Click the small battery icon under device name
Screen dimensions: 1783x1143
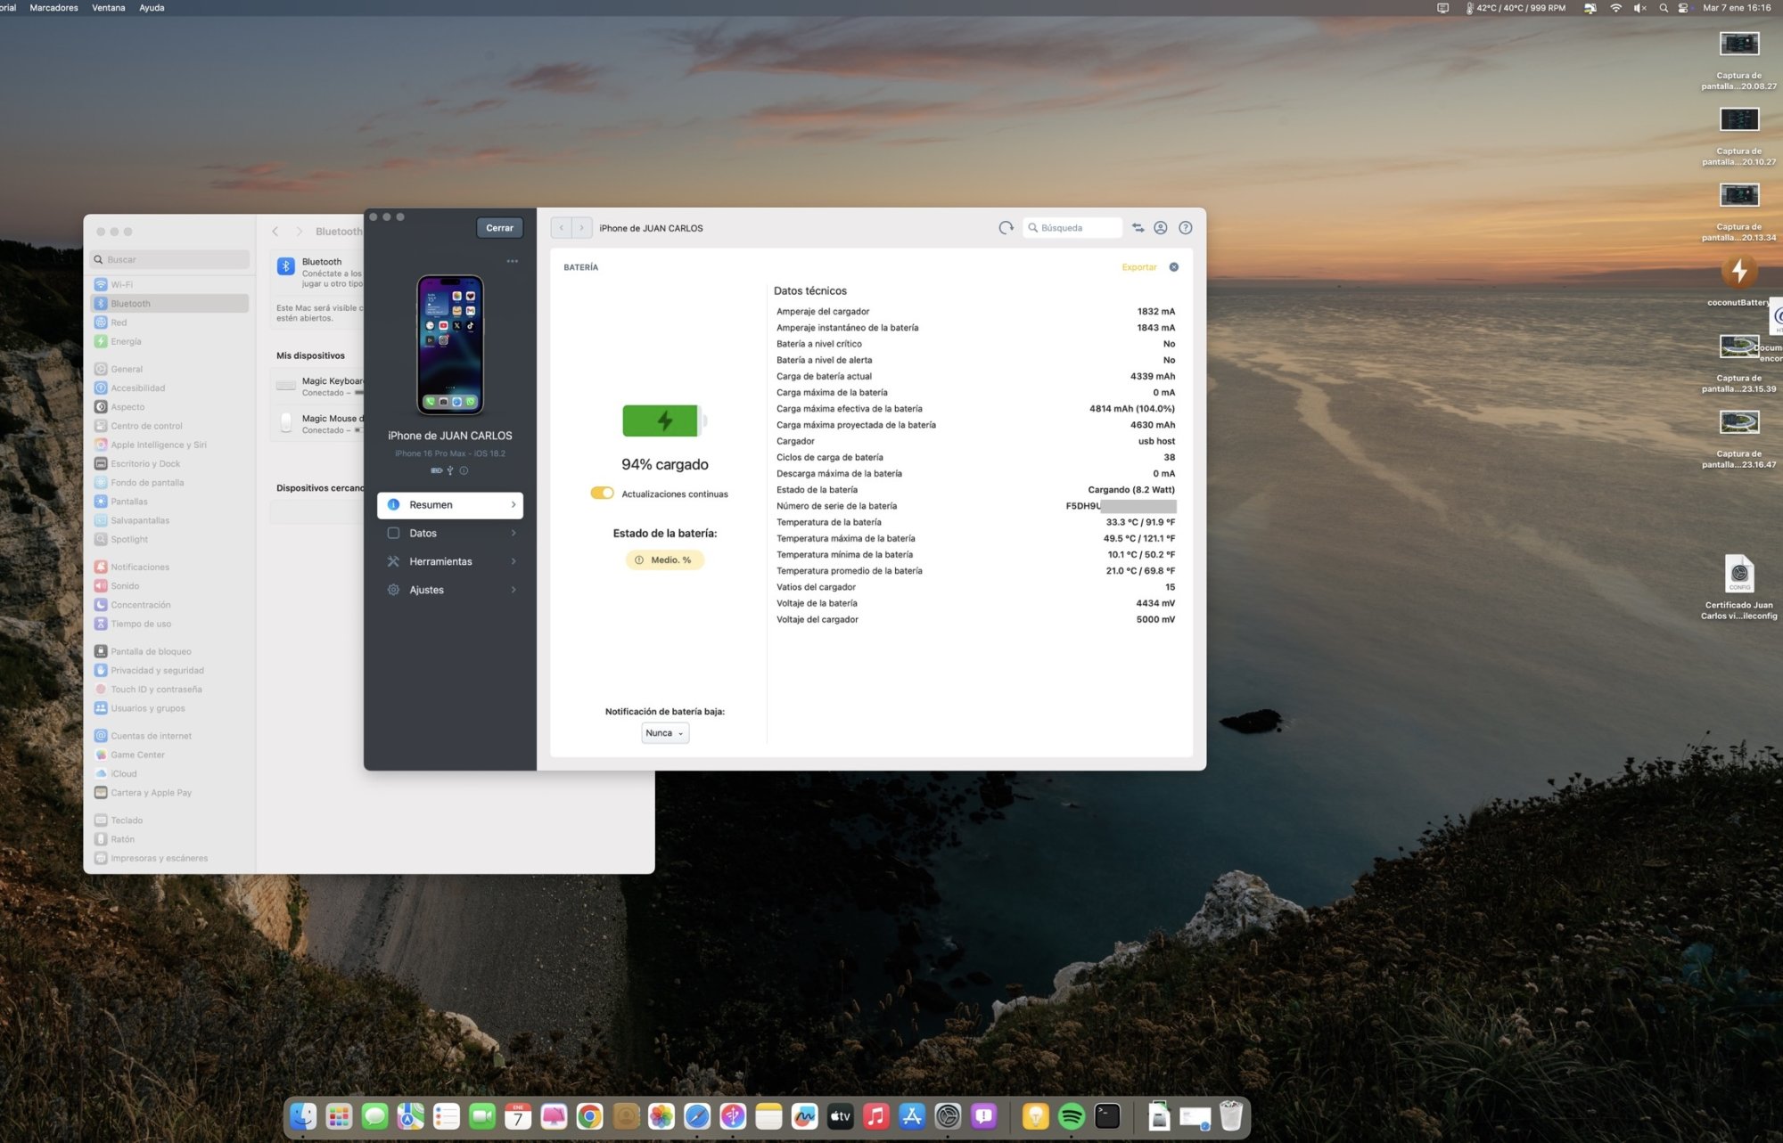437,470
